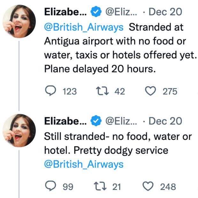Screen dimensions: 198x198
Task: Reply to the 'Pretty dodgy service' tweet
Action: pos(50,186)
